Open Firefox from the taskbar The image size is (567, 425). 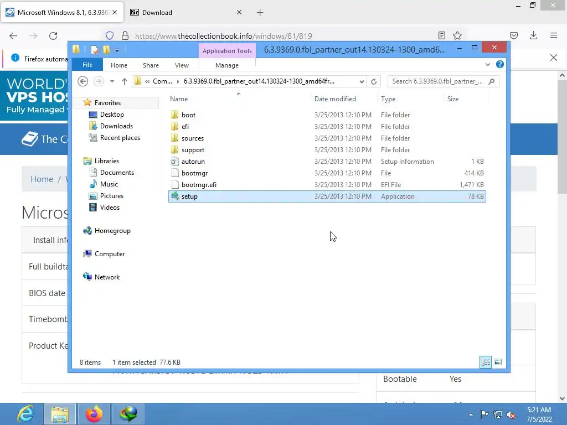(94, 414)
